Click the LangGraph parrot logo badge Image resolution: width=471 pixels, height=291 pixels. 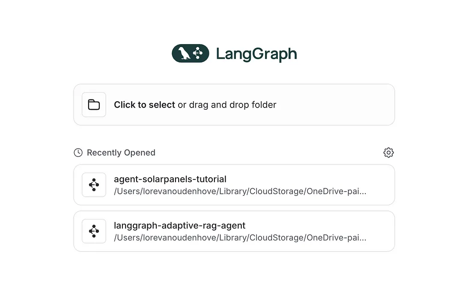pyautogui.click(x=191, y=53)
